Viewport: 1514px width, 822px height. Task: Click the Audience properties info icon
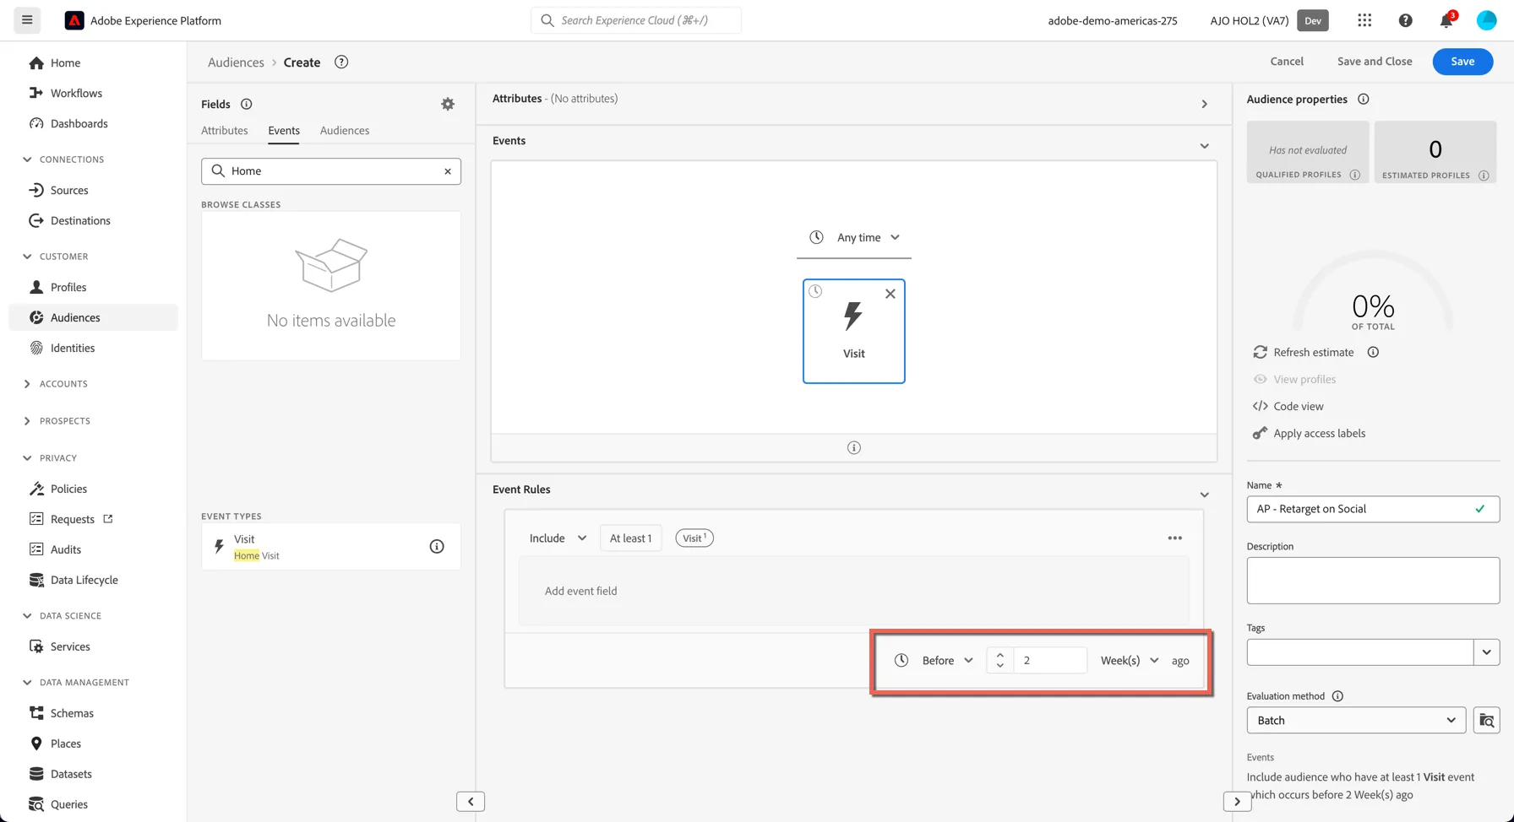pyautogui.click(x=1363, y=100)
